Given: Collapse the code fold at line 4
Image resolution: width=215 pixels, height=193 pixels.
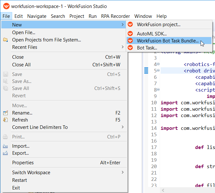Looking at the screenshot, I should pyautogui.click(x=158, y=64).
